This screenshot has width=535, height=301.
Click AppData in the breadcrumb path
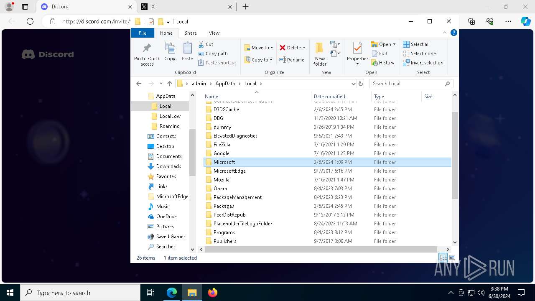tap(225, 84)
